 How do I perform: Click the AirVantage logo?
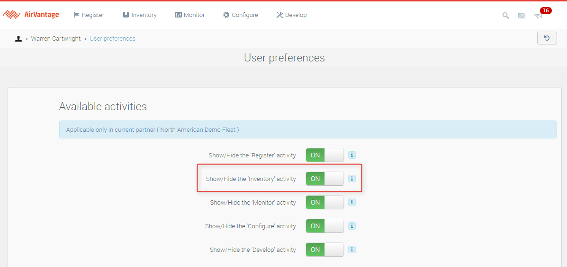coord(31,15)
